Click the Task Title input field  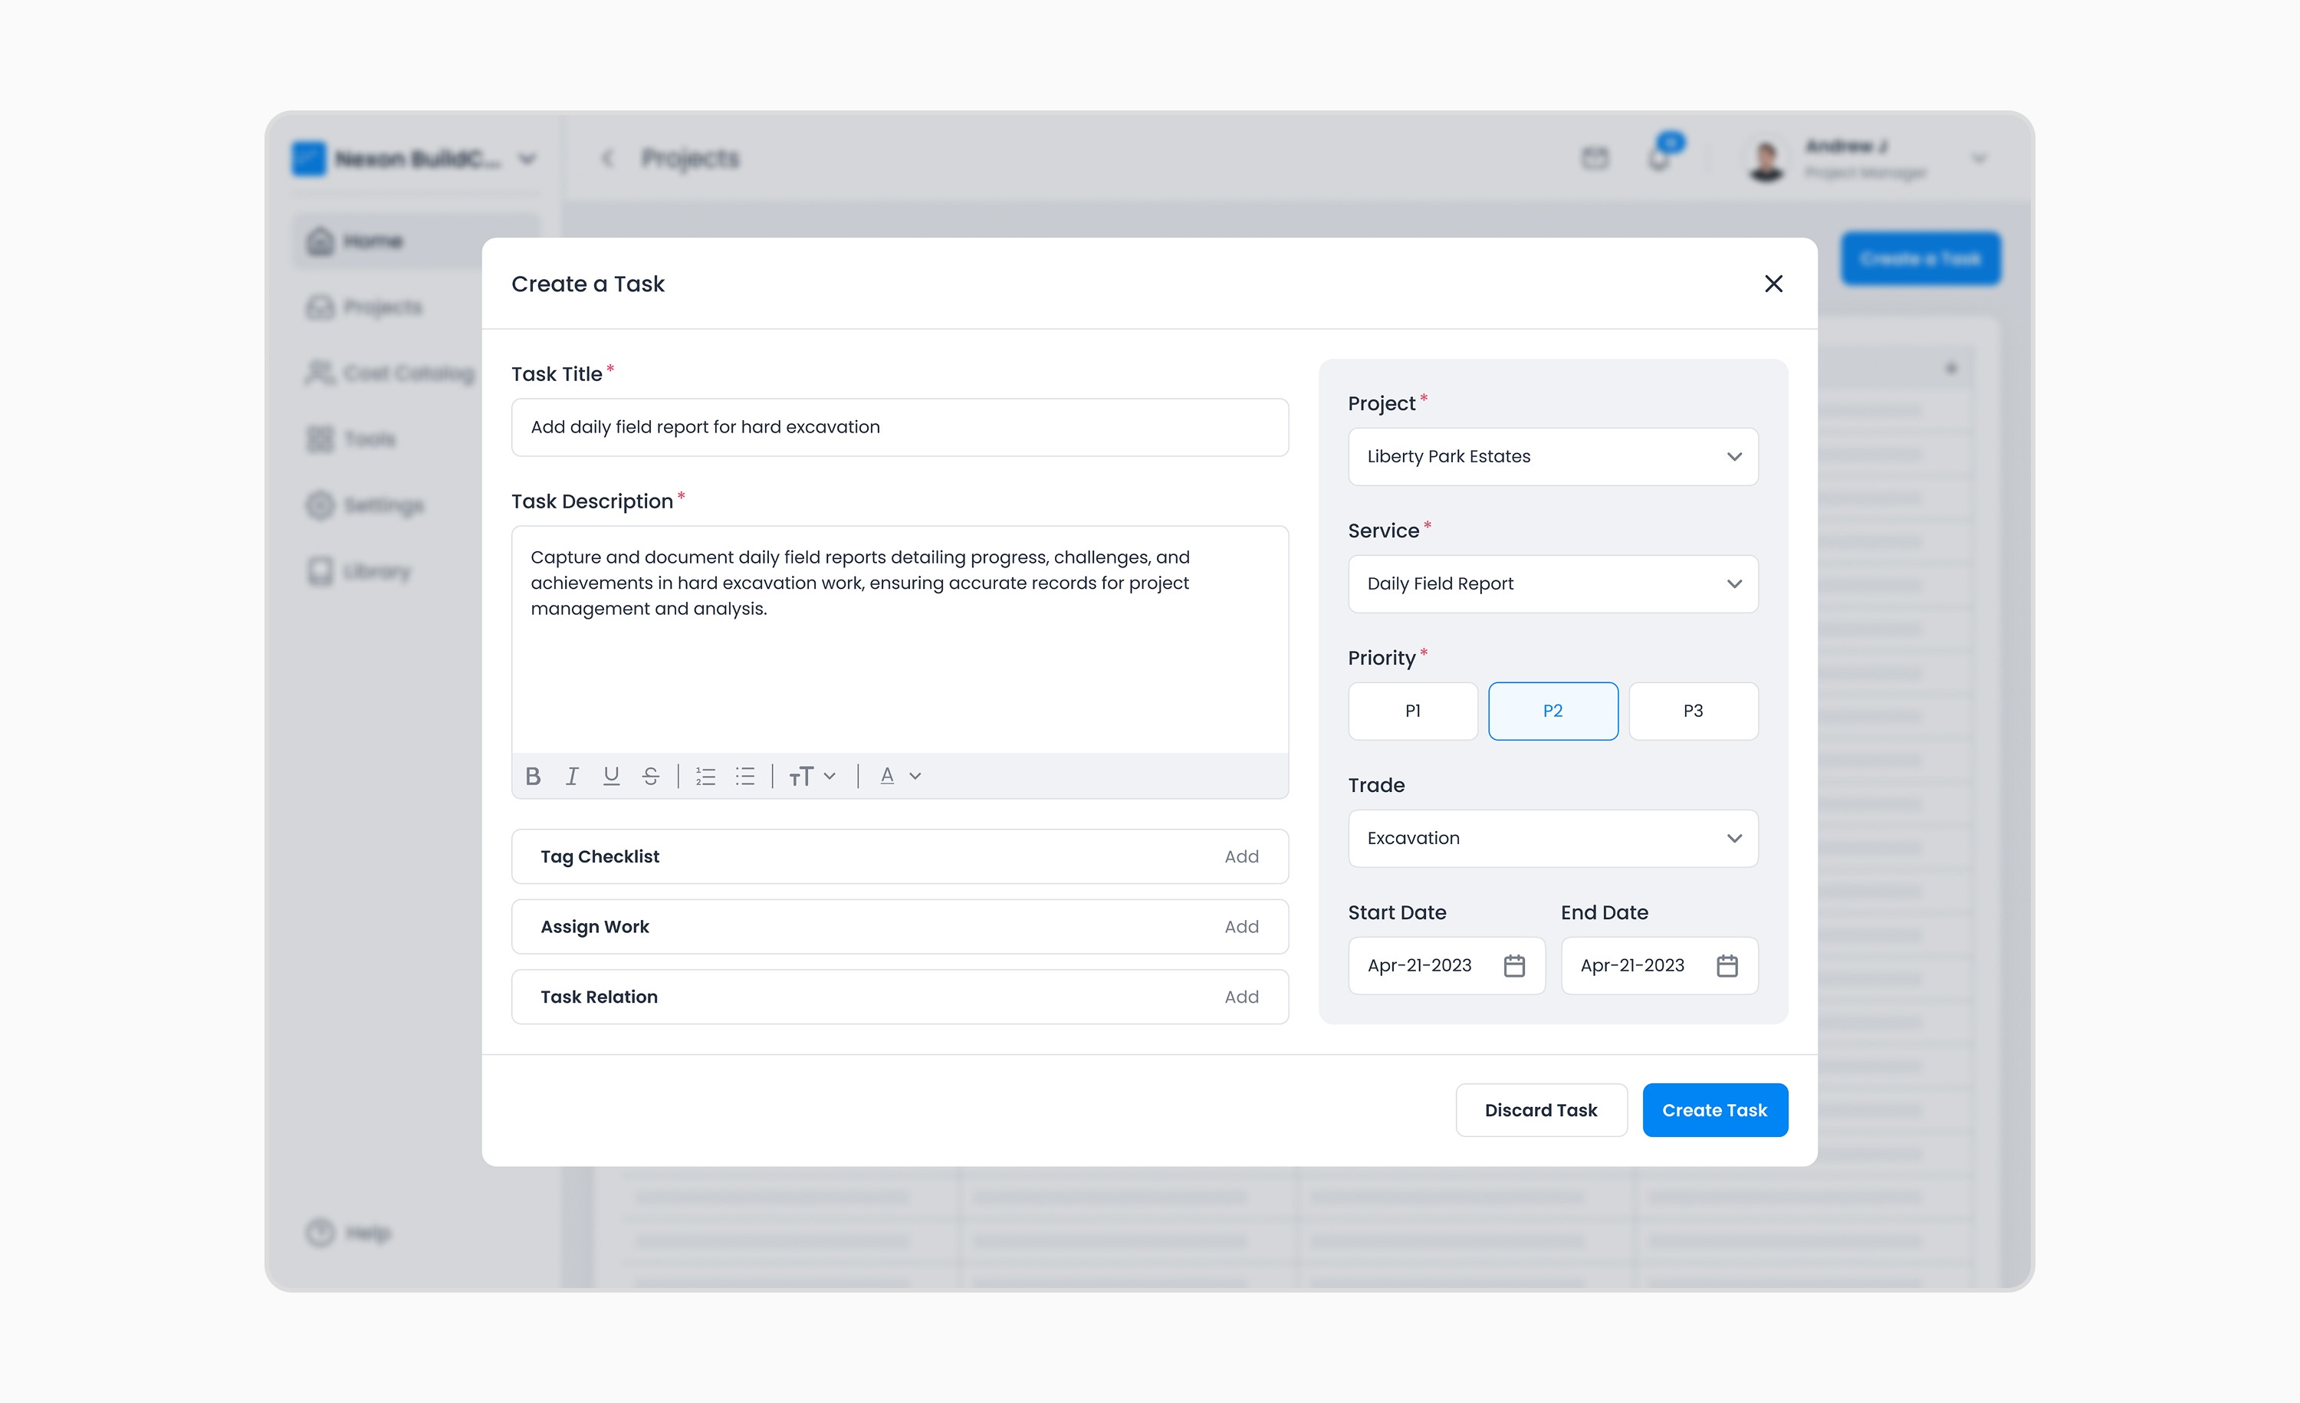point(900,428)
